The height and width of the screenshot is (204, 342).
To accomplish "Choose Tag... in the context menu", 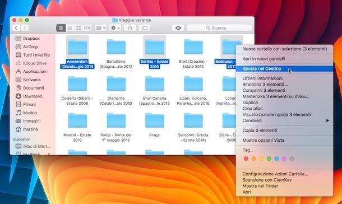I will pyautogui.click(x=284, y=150).
